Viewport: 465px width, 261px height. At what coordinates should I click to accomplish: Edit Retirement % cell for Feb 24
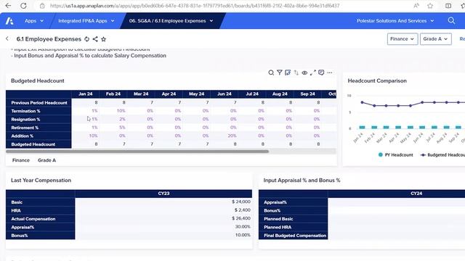click(113, 128)
